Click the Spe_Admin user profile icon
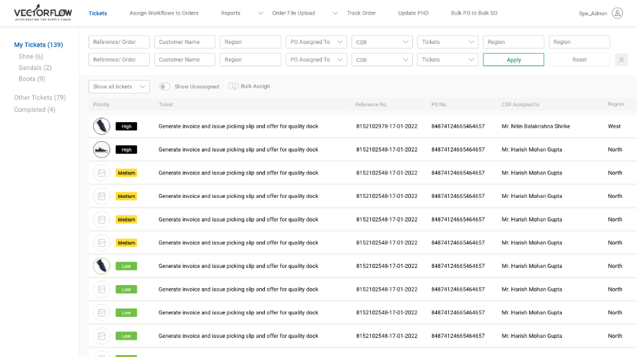The image size is (637, 357). click(x=617, y=13)
